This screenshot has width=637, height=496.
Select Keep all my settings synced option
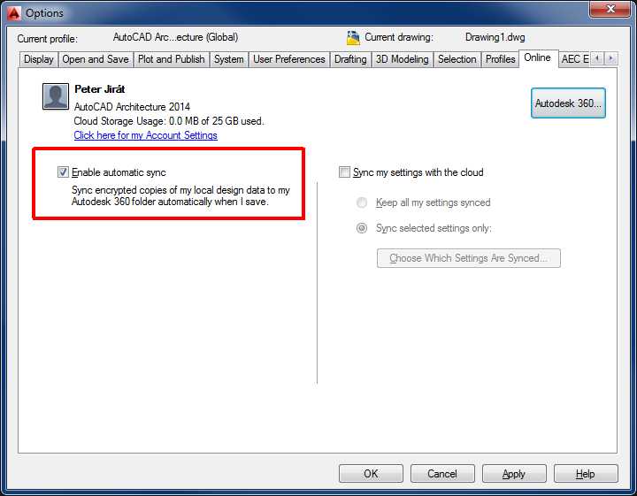[x=362, y=202]
